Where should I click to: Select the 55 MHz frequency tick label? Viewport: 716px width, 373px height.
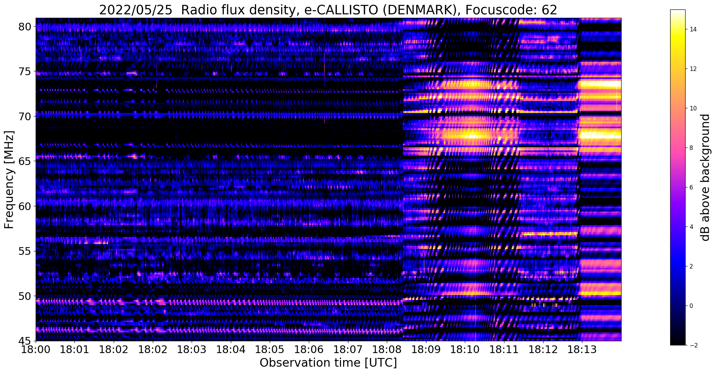click(26, 251)
